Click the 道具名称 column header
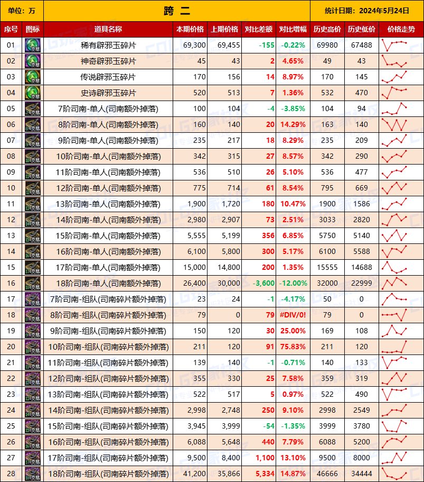The height and width of the screenshot is (482, 424). (108, 29)
